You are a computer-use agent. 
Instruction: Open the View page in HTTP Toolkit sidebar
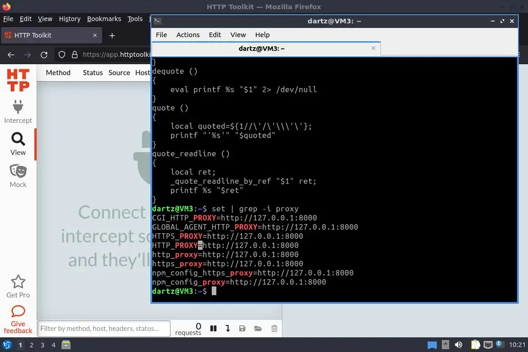18,144
